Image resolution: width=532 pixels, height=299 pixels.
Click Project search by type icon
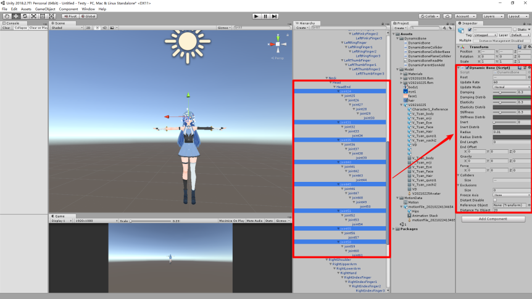444,28
